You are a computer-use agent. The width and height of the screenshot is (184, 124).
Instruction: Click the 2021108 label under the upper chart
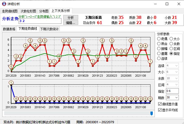(140, 76)
